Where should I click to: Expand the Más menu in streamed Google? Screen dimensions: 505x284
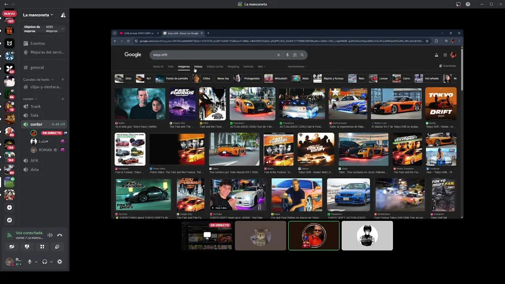(x=261, y=67)
